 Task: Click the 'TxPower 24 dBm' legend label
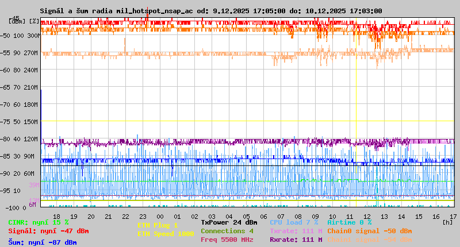[229, 222]
